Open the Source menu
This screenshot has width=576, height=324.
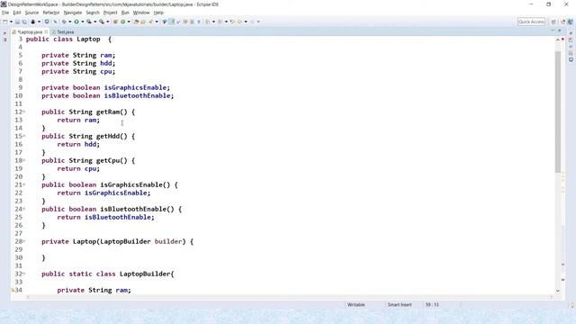coord(31,13)
